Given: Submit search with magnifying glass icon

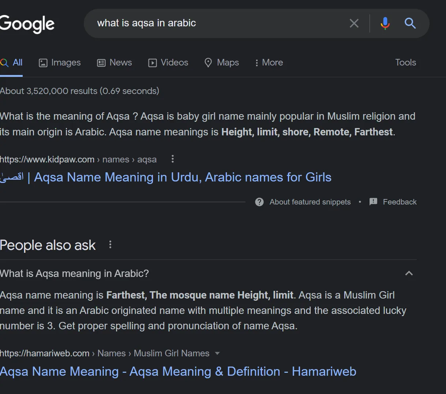Looking at the screenshot, I should point(410,23).
